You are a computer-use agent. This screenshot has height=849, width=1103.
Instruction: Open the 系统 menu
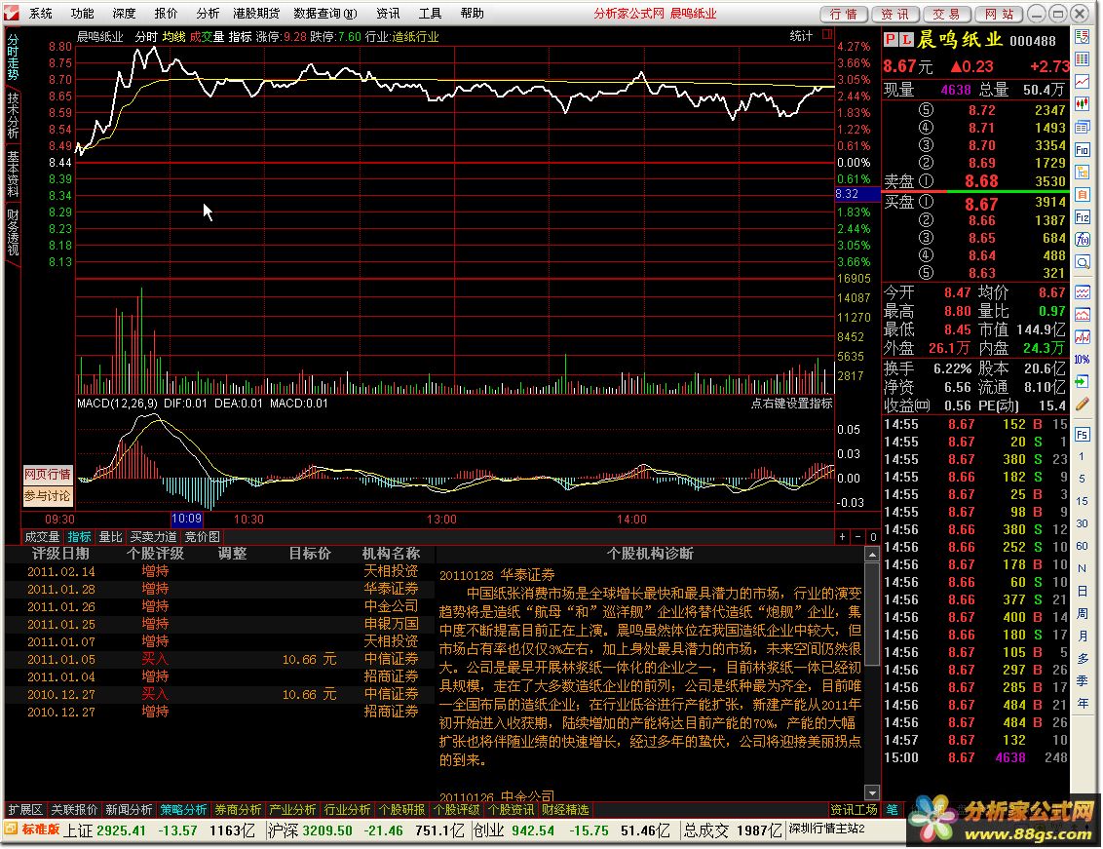point(41,14)
